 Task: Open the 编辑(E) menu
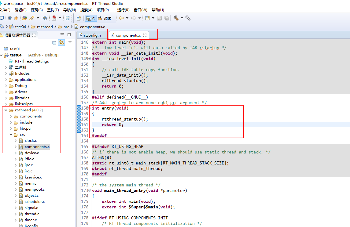click(x=20, y=10)
